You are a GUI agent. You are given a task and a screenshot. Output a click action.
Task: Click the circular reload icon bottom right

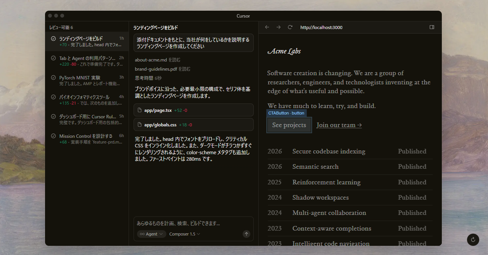[x=473, y=240]
